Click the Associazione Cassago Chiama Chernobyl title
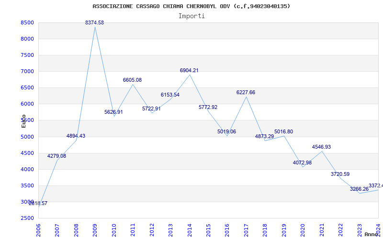This screenshot has width=383, height=239. [191, 6]
